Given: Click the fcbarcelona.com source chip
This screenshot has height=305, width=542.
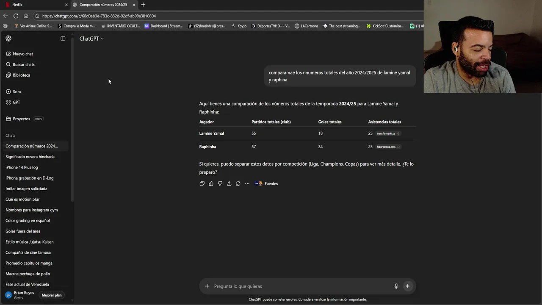Looking at the screenshot, I should coord(388,147).
